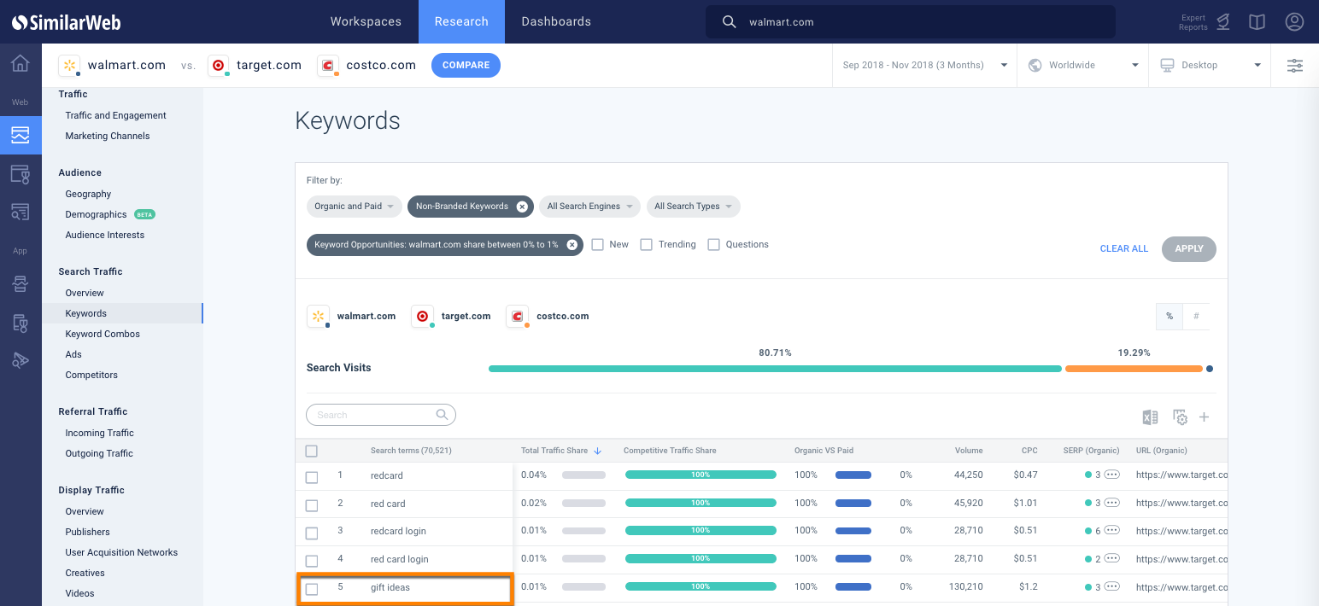Image resolution: width=1319 pixels, height=606 pixels.
Task: Open the date range dropdown
Action: 924,65
